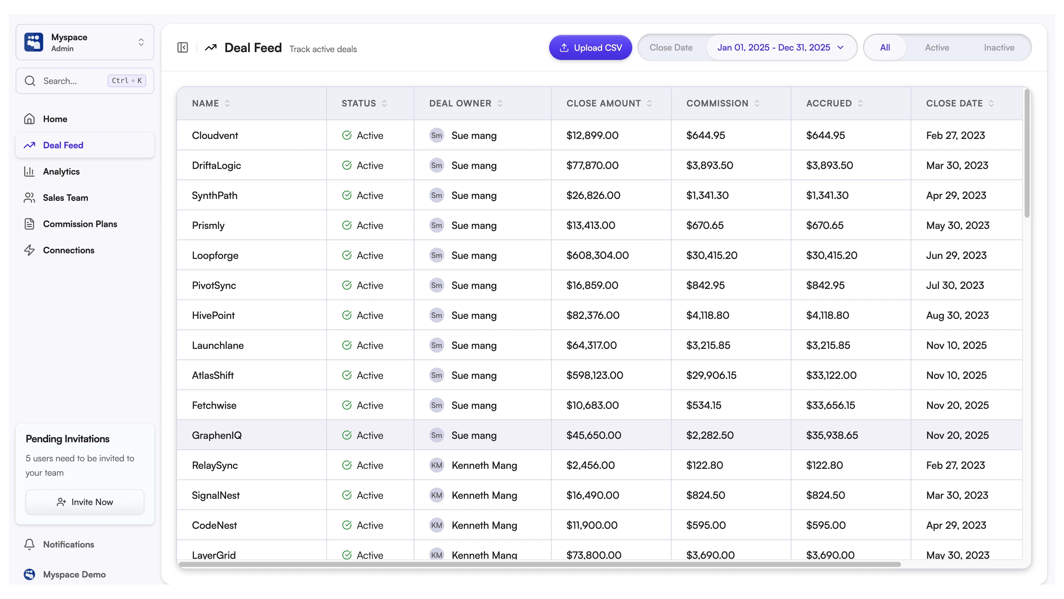
Task: Open Analytics bar chart icon
Action: click(29, 171)
